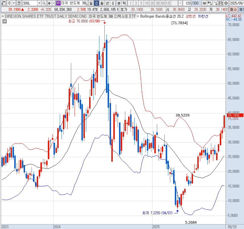Select the monthly (월) period button
The width and height of the screenshot is (244, 229).
coord(102,3)
